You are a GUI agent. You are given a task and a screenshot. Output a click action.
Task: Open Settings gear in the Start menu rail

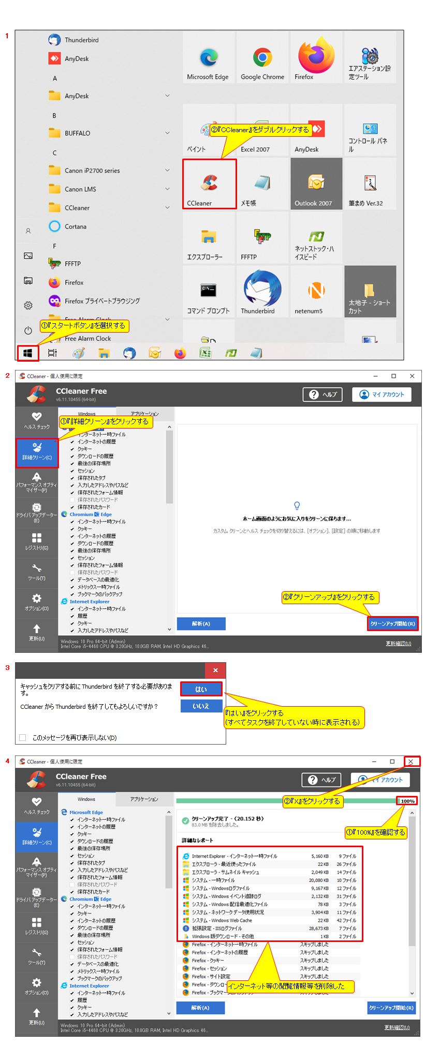coord(28,305)
